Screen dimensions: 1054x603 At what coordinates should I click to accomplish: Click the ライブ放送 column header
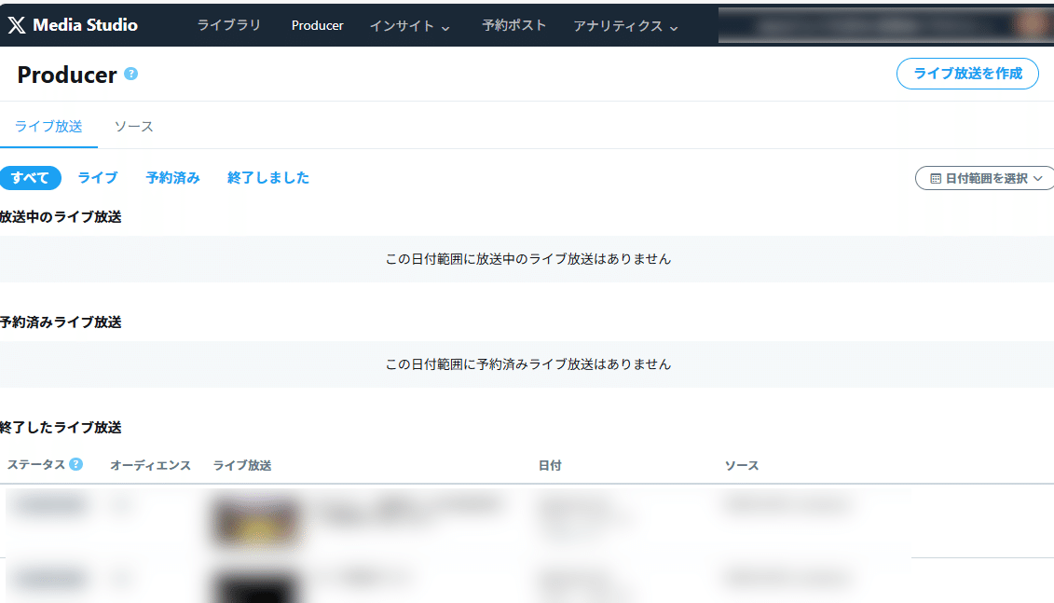click(242, 465)
